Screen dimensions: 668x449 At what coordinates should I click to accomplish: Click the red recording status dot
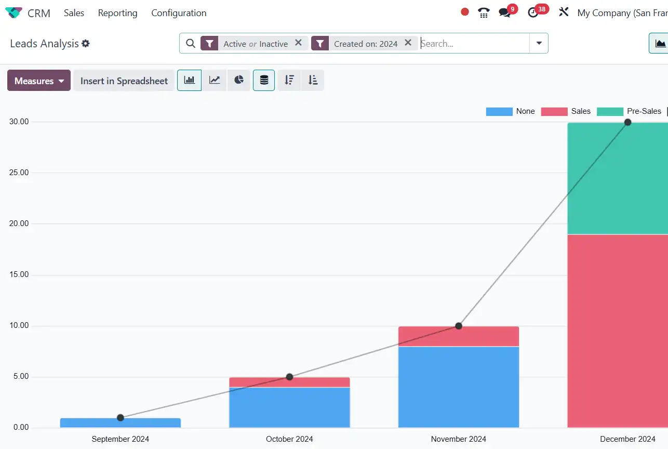465,12
